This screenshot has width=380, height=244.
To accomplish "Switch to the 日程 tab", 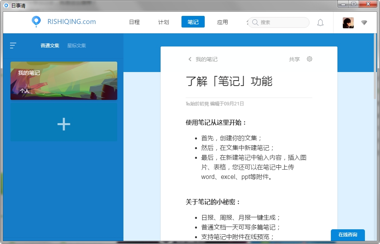I will pos(134,22).
